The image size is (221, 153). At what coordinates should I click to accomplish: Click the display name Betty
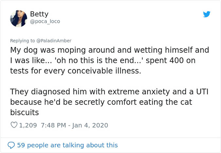pos(39,14)
